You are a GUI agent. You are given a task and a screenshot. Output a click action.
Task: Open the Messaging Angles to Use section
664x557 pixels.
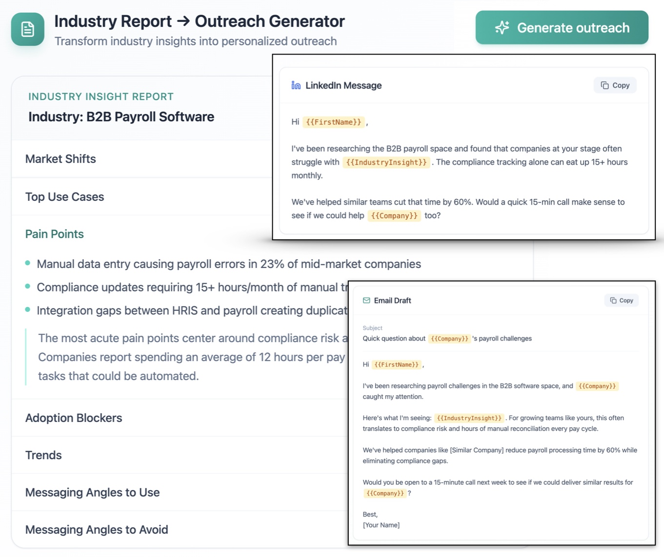click(x=92, y=492)
